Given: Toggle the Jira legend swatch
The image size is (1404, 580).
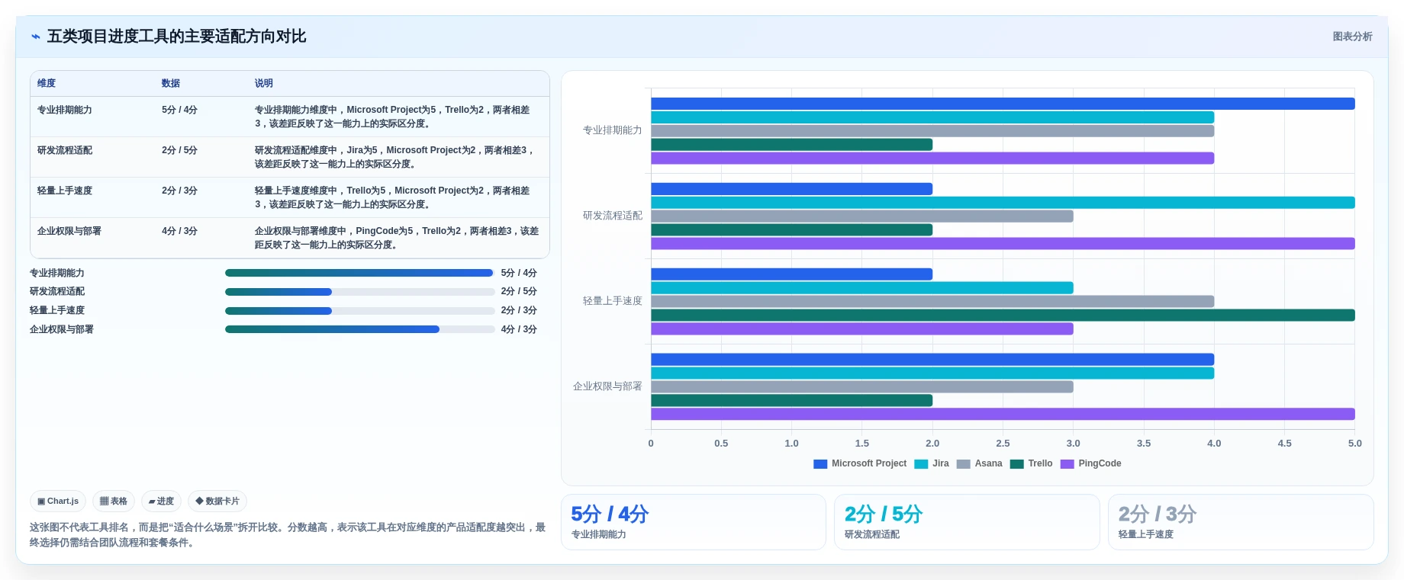Looking at the screenshot, I should point(921,463).
